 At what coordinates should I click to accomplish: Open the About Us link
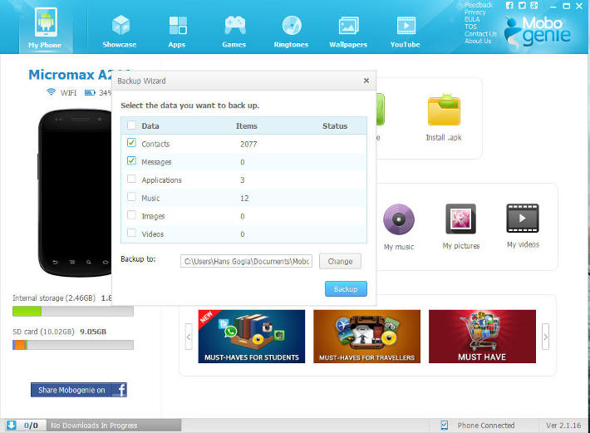[478, 41]
